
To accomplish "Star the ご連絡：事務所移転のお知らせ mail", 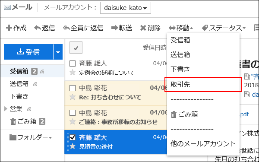I will tap(73, 122).
